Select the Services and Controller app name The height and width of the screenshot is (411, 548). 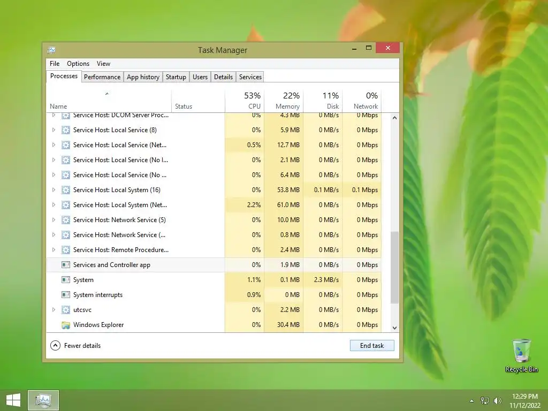coord(111,265)
